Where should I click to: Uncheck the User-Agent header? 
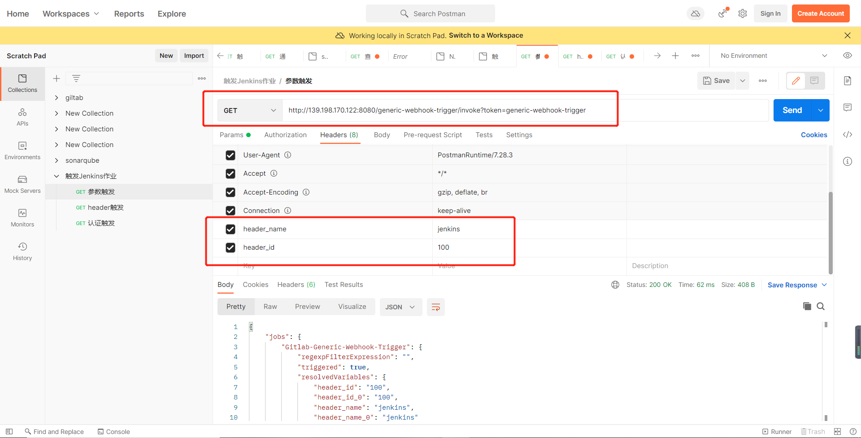(x=230, y=155)
